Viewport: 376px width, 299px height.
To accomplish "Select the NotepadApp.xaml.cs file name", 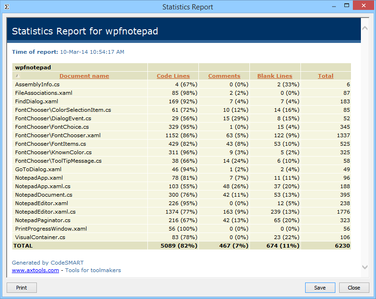I will pos(43,186).
